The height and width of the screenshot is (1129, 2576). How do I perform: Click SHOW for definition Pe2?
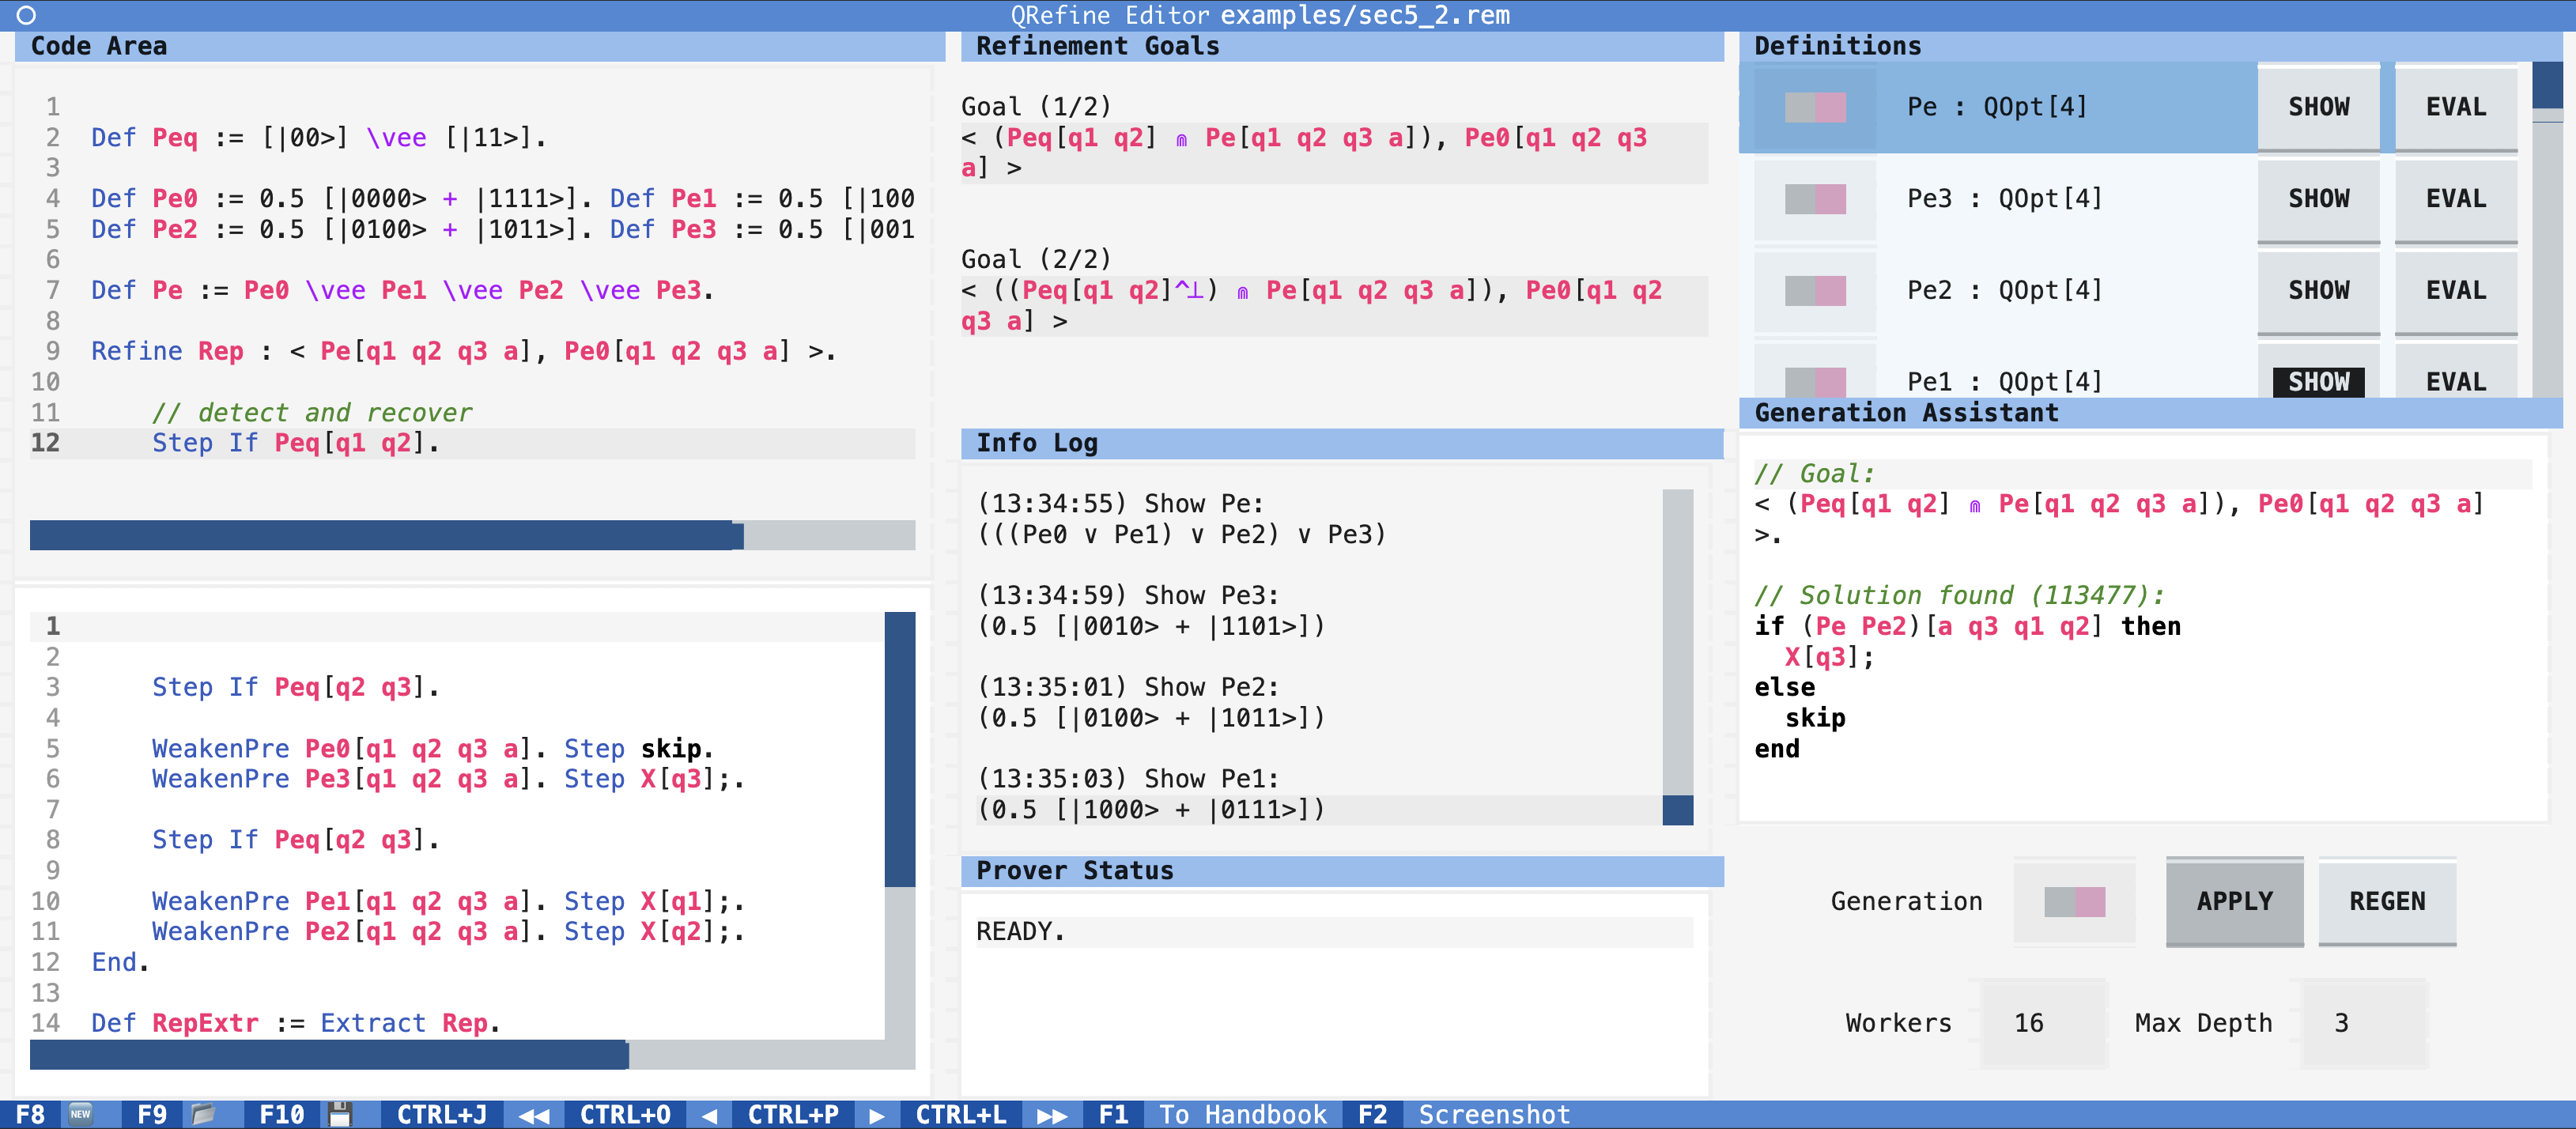point(2319,291)
